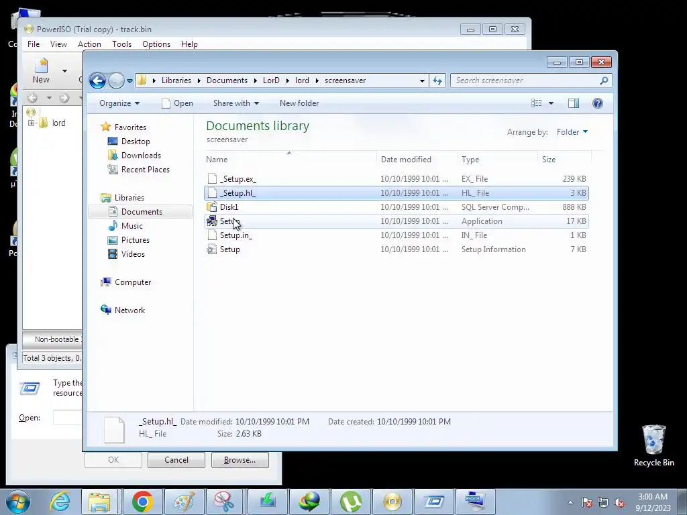Open the address bar previous locations dropdown
687x515 pixels.
[x=422, y=80]
